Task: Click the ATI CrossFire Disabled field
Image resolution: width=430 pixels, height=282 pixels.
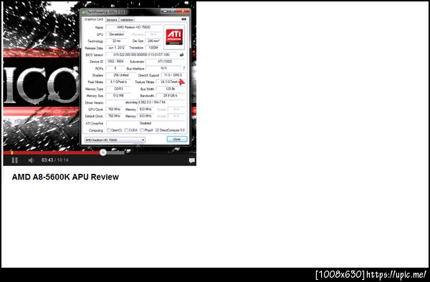Action: (x=145, y=123)
